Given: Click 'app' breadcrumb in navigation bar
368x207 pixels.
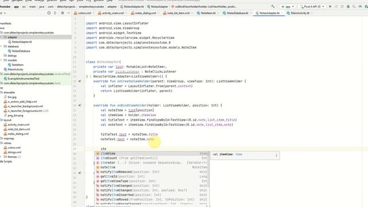Looking at the screenshot, I should 16,6.
